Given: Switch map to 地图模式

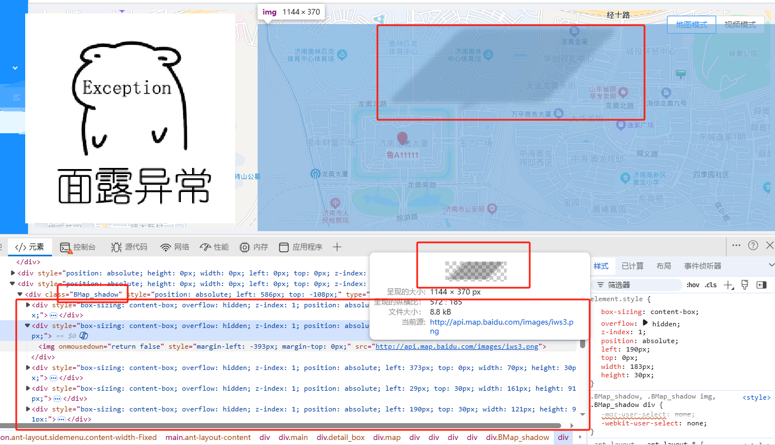Looking at the screenshot, I should [692, 25].
